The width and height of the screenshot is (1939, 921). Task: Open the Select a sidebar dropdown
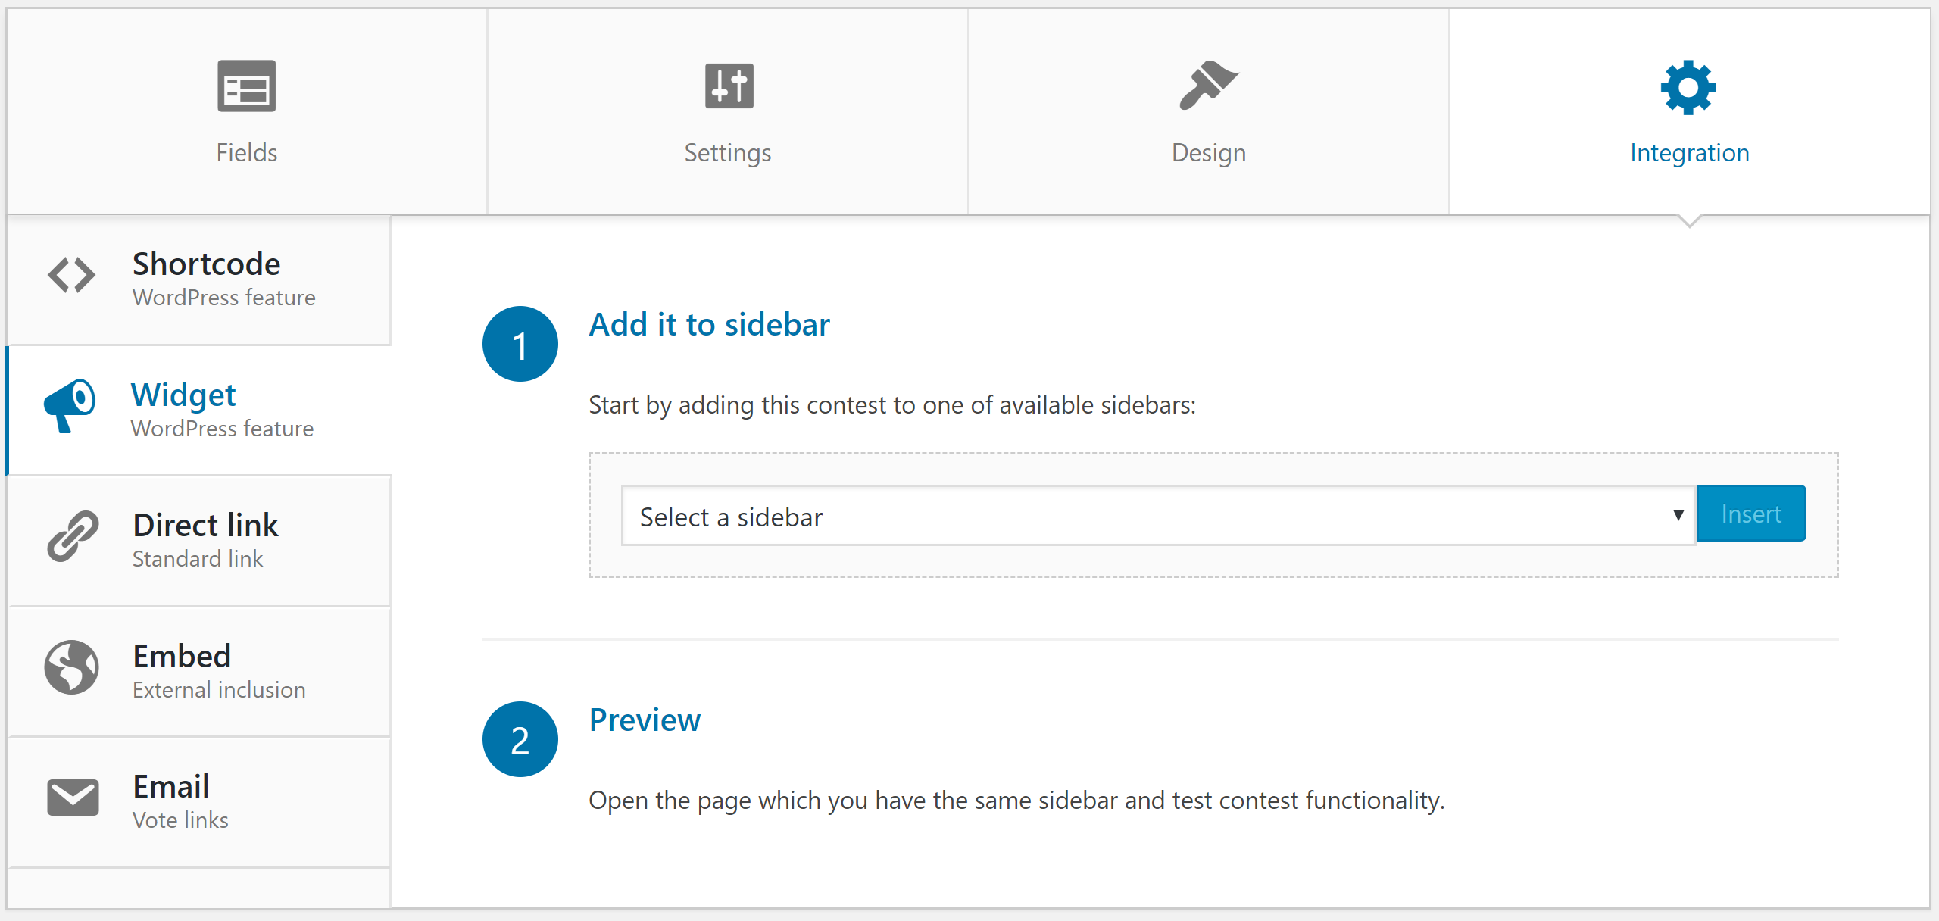(x=1158, y=516)
